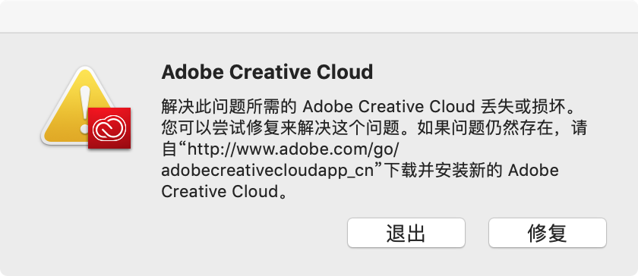Screen dimensions: 638x276
Task: Click the phrase 丢失或损坏 in the message
Action: [525, 108]
